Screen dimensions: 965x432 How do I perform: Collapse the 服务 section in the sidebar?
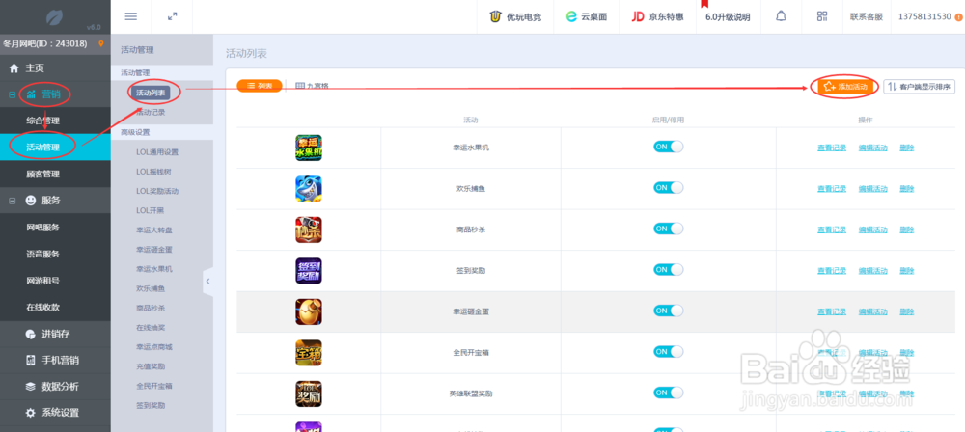click(x=13, y=200)
